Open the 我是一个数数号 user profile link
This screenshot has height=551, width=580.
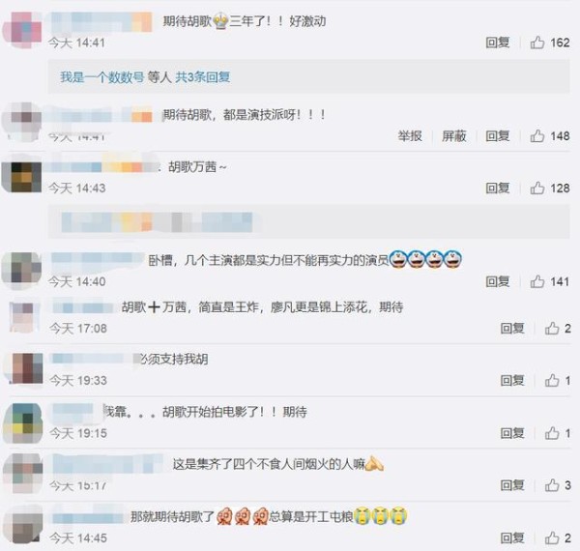pyautogui.click(x=102, y=77)
